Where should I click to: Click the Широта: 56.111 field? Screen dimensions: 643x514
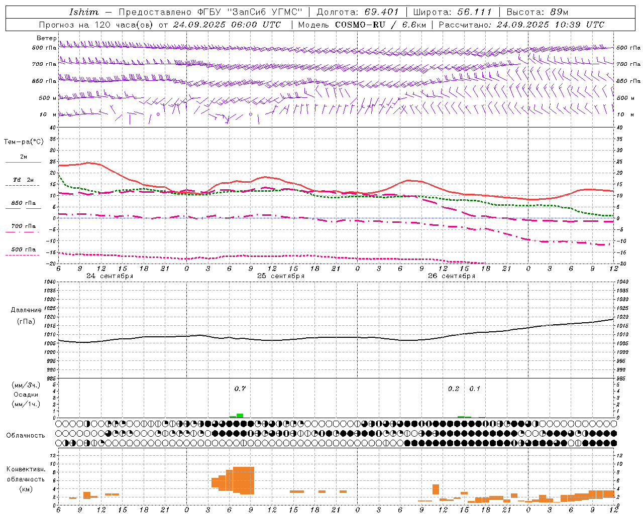pyautogui.click(x=452, y=12)
